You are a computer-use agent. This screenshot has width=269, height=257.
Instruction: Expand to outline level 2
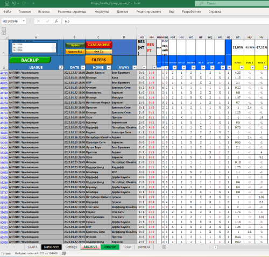pyautogui.click(x=4, y=33)
